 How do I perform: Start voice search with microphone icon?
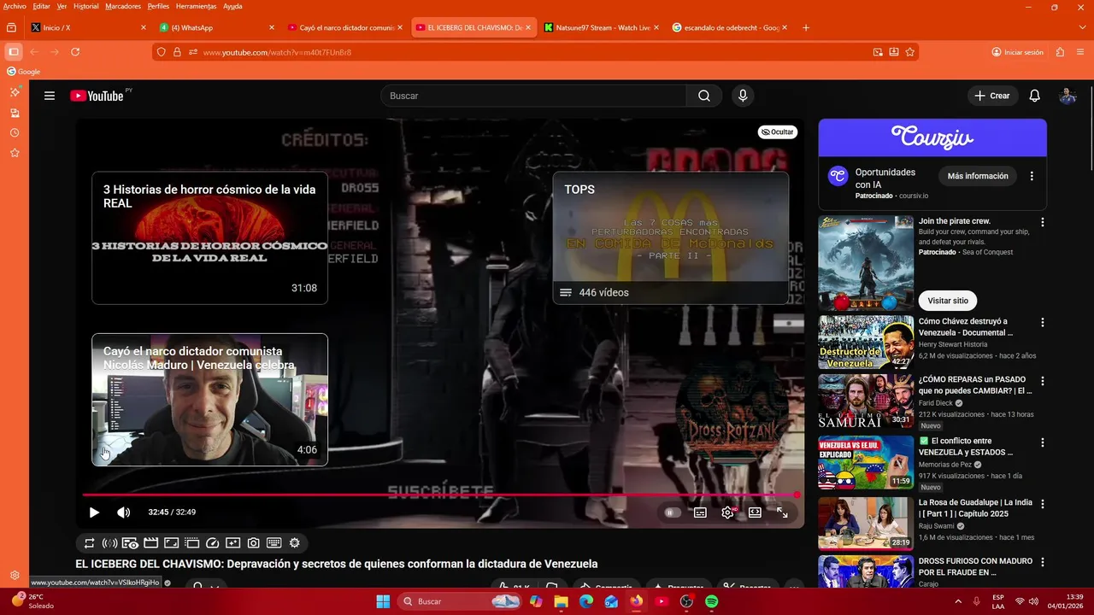coord(743,96)
